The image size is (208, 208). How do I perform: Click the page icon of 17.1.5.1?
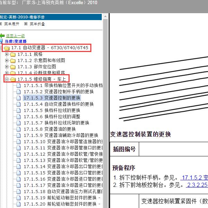pos(19,86)
